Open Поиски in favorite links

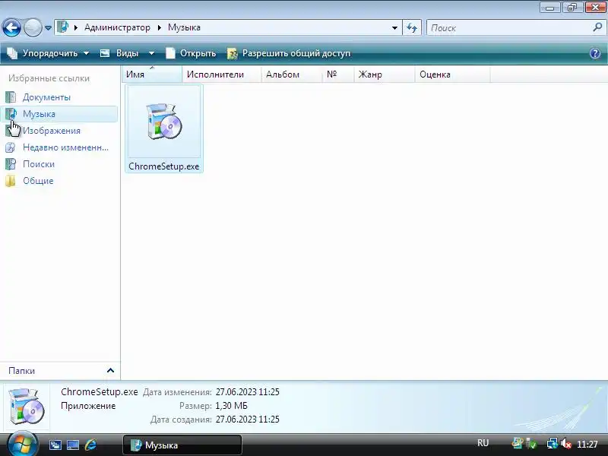coord(39,164)
